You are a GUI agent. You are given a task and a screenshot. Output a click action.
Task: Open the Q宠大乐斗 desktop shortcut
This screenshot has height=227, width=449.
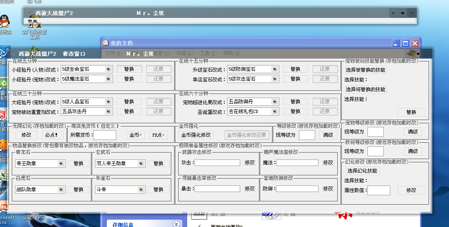34,217
